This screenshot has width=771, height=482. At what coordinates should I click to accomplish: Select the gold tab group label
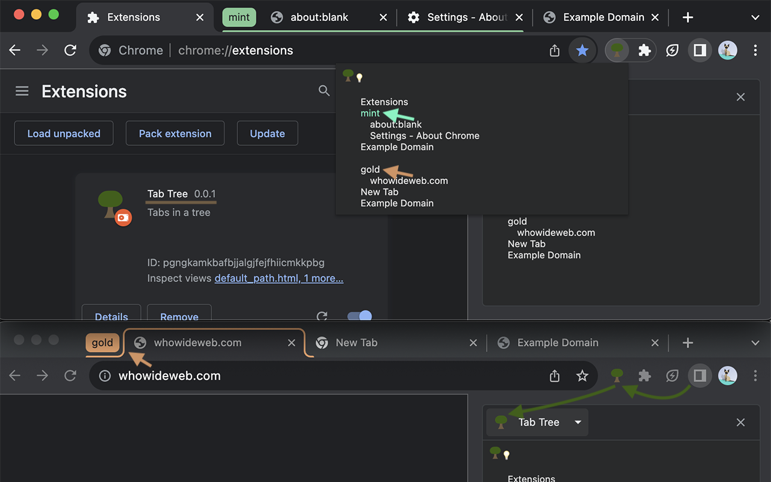(x=102, y=342)
